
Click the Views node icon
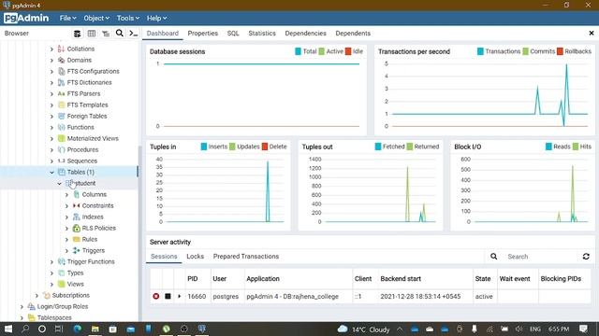coord(61,284)
